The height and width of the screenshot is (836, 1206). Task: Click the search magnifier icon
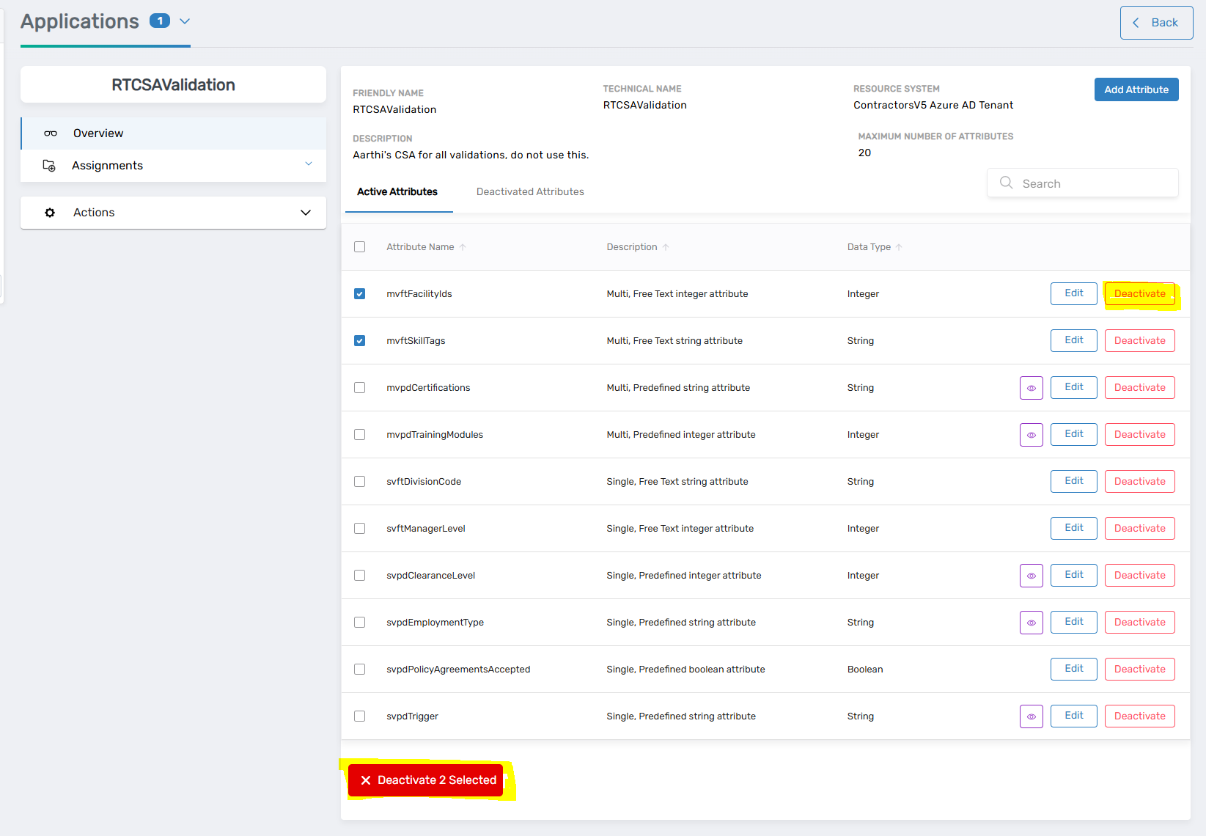1006,183
